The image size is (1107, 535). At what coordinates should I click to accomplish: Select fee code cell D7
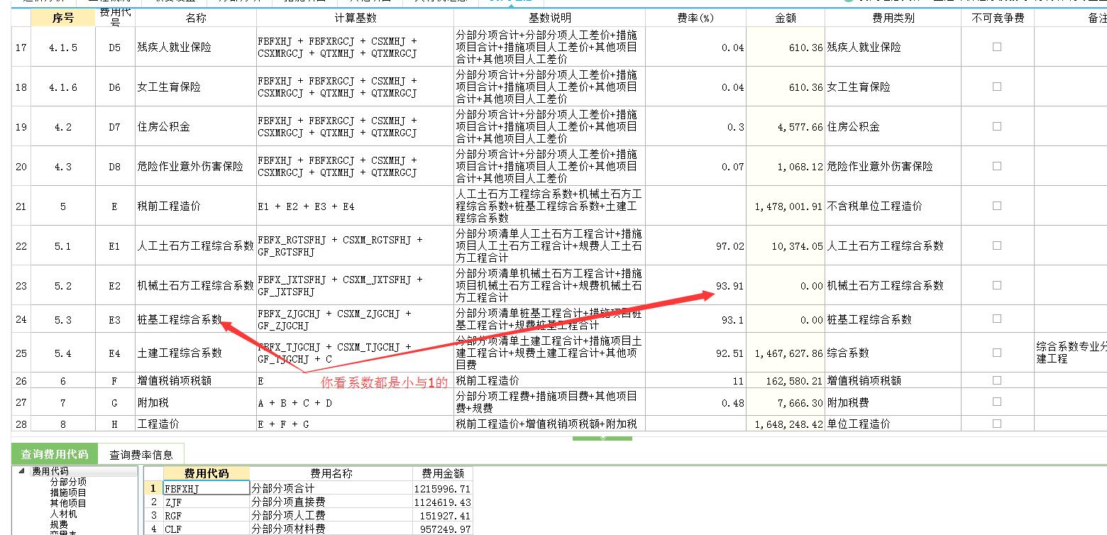(115, 127)
